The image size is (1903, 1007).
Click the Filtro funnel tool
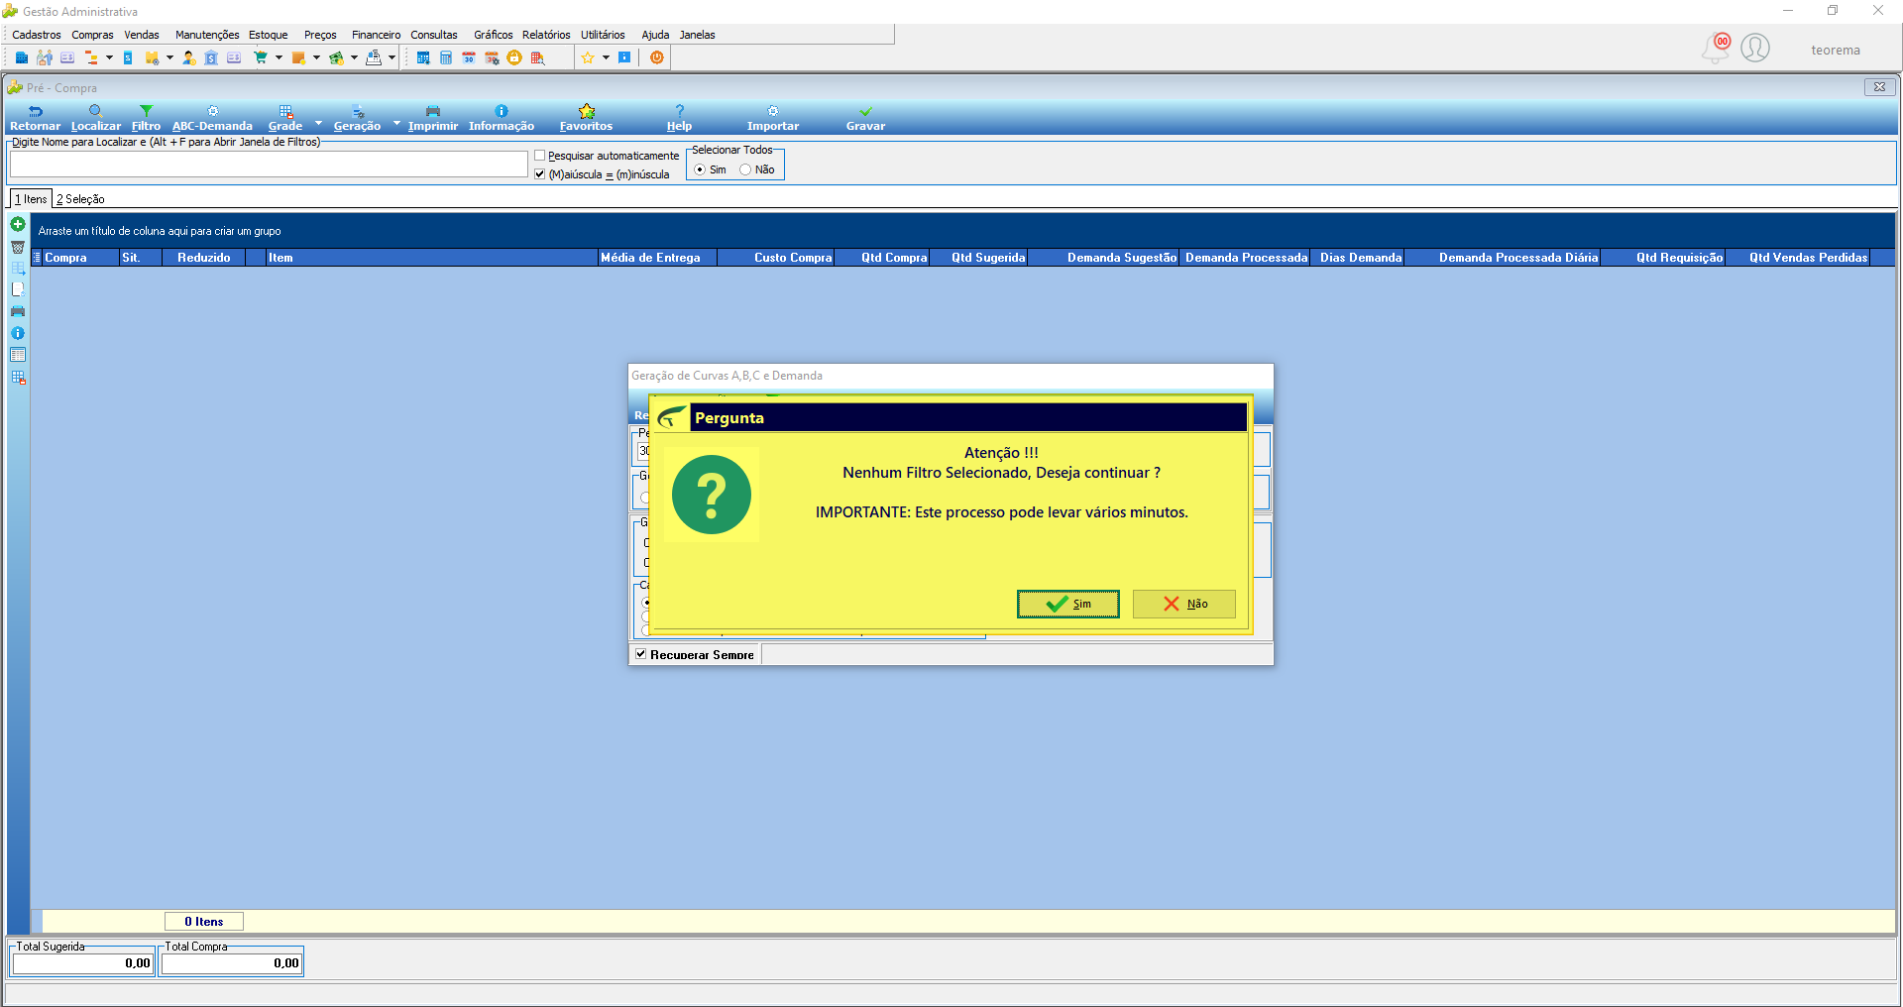[146, 118]
